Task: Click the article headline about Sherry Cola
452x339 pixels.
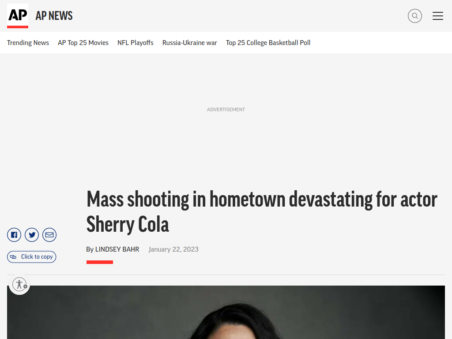Action: 262,211
